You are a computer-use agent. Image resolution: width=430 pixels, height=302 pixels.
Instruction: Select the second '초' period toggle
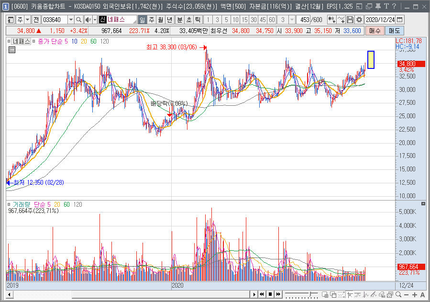click(x=188, y=20)
